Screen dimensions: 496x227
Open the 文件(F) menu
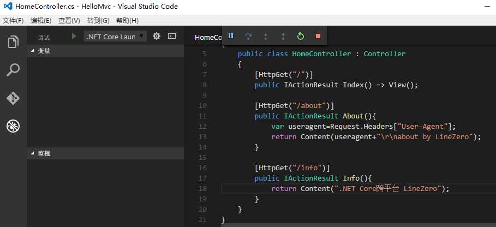coord(13,21)
